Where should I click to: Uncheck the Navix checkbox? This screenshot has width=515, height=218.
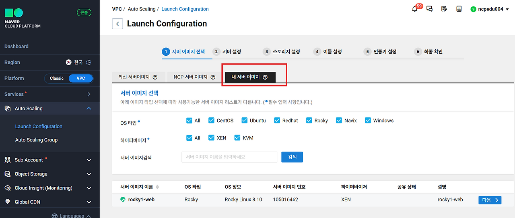(x=339, y=120)
